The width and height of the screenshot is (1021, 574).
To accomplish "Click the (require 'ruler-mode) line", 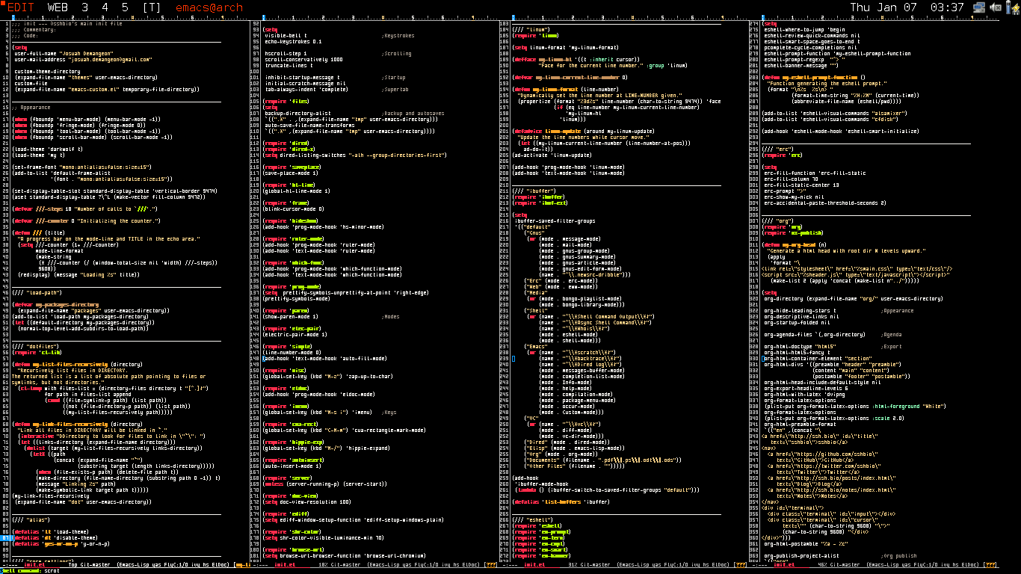I will click(294, 238).
